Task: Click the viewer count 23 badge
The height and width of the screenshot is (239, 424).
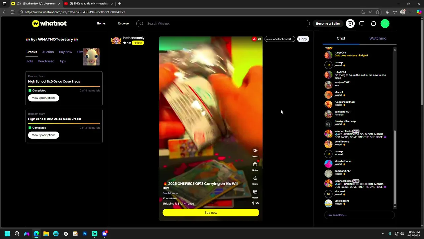Action: coord(257,39)
